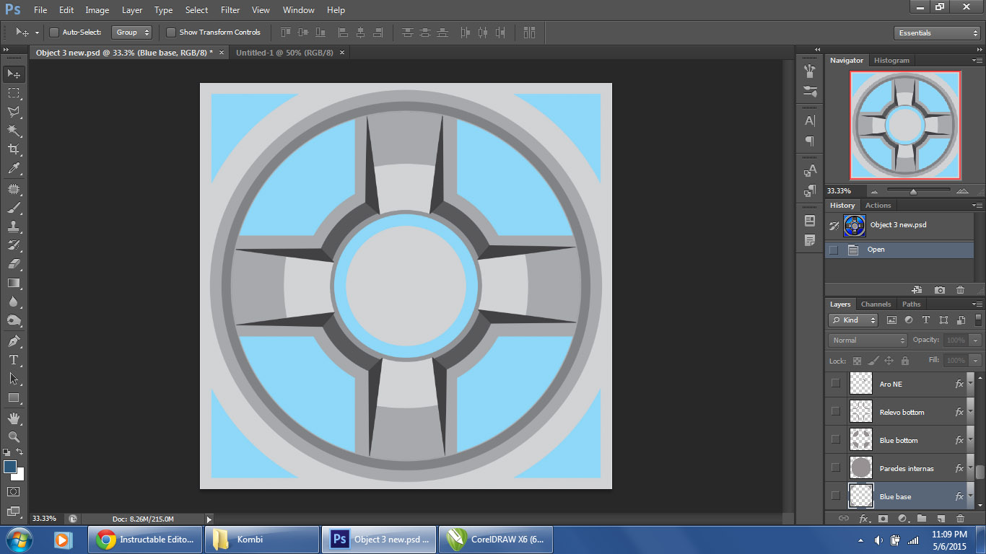Select the Magic Wand tool
The width and height of the screenshot is (986, 554).
13,131
